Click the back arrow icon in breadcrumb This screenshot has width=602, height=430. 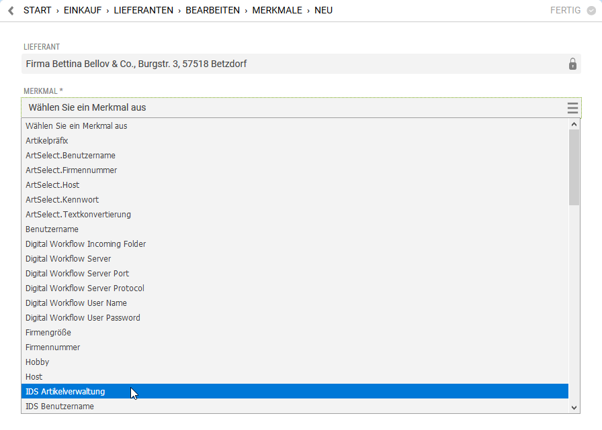[11, 11]
